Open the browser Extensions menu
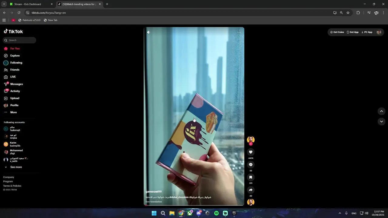 [358, 13]
